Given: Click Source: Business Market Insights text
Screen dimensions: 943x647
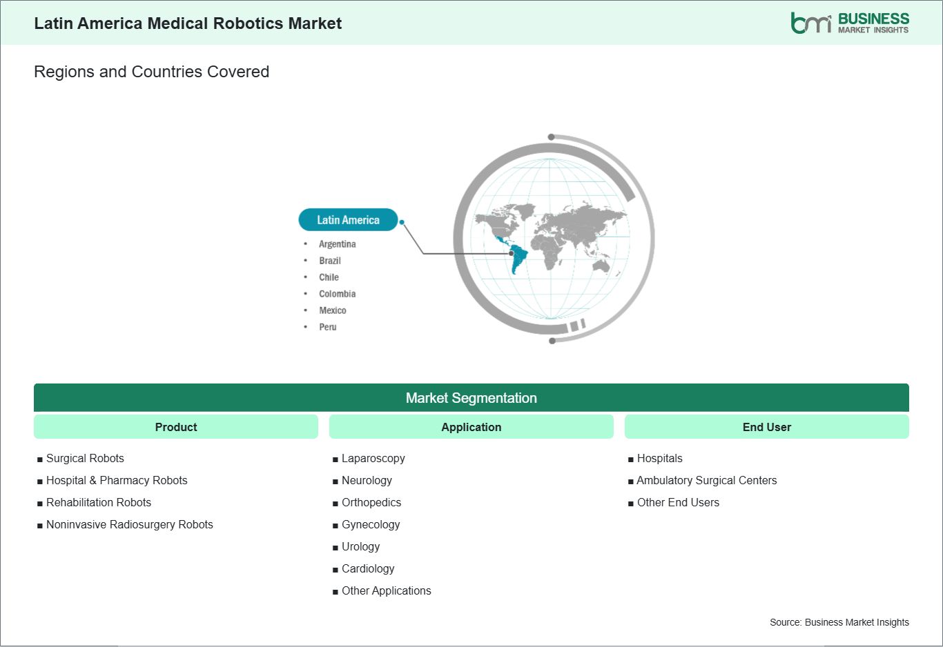Looking at the screenshot, I should (x=839, y=622).
